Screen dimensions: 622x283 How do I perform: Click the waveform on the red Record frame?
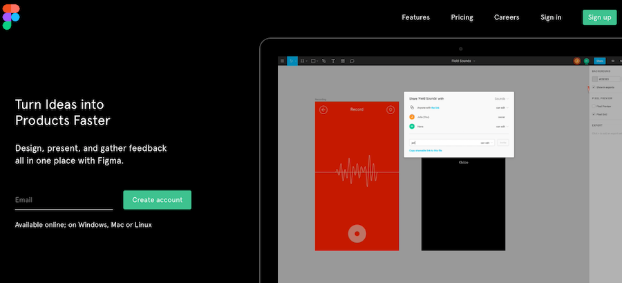[357, 171]
